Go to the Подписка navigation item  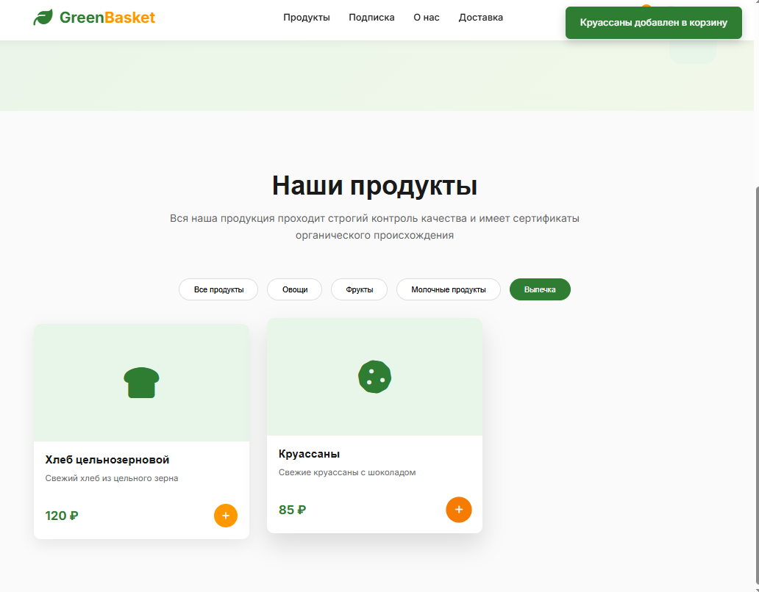click(371, 18)
